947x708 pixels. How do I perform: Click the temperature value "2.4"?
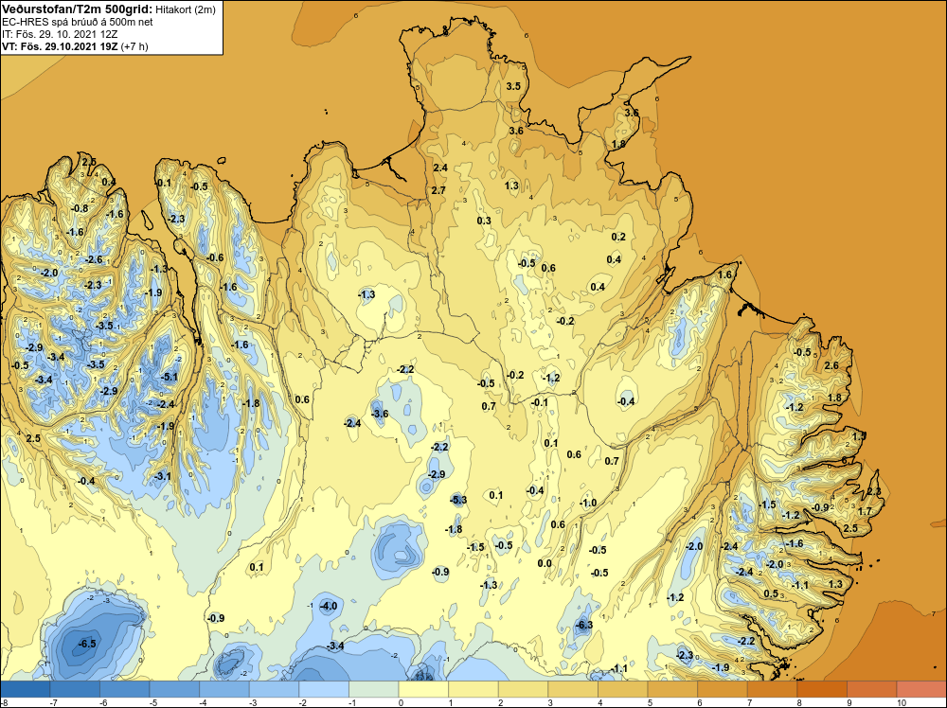[440, 168]
